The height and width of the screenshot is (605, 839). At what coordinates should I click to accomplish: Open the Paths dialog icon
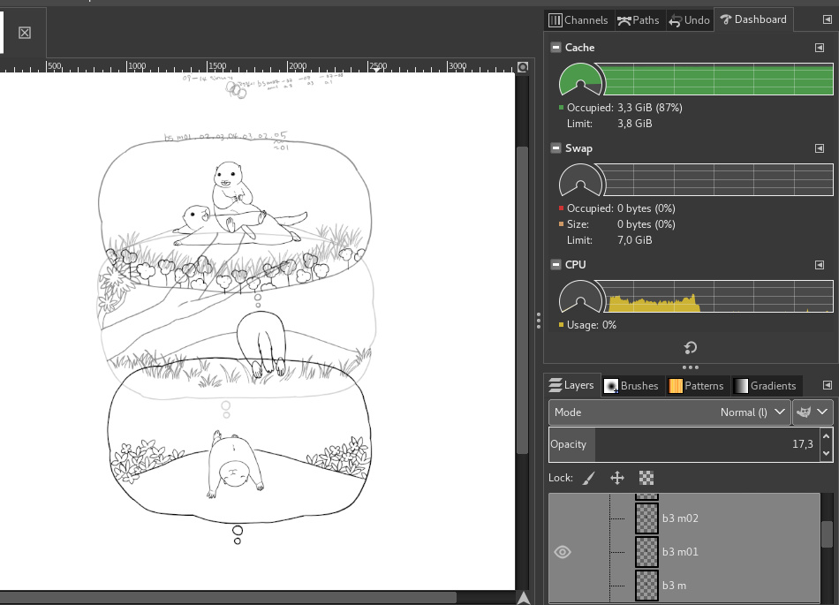click(625, 19)
